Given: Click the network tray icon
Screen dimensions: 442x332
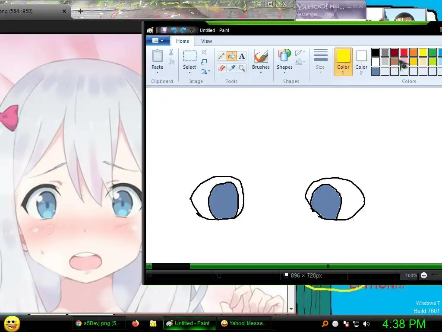Looking at the screenshot, I should click(x=356, y=324).
